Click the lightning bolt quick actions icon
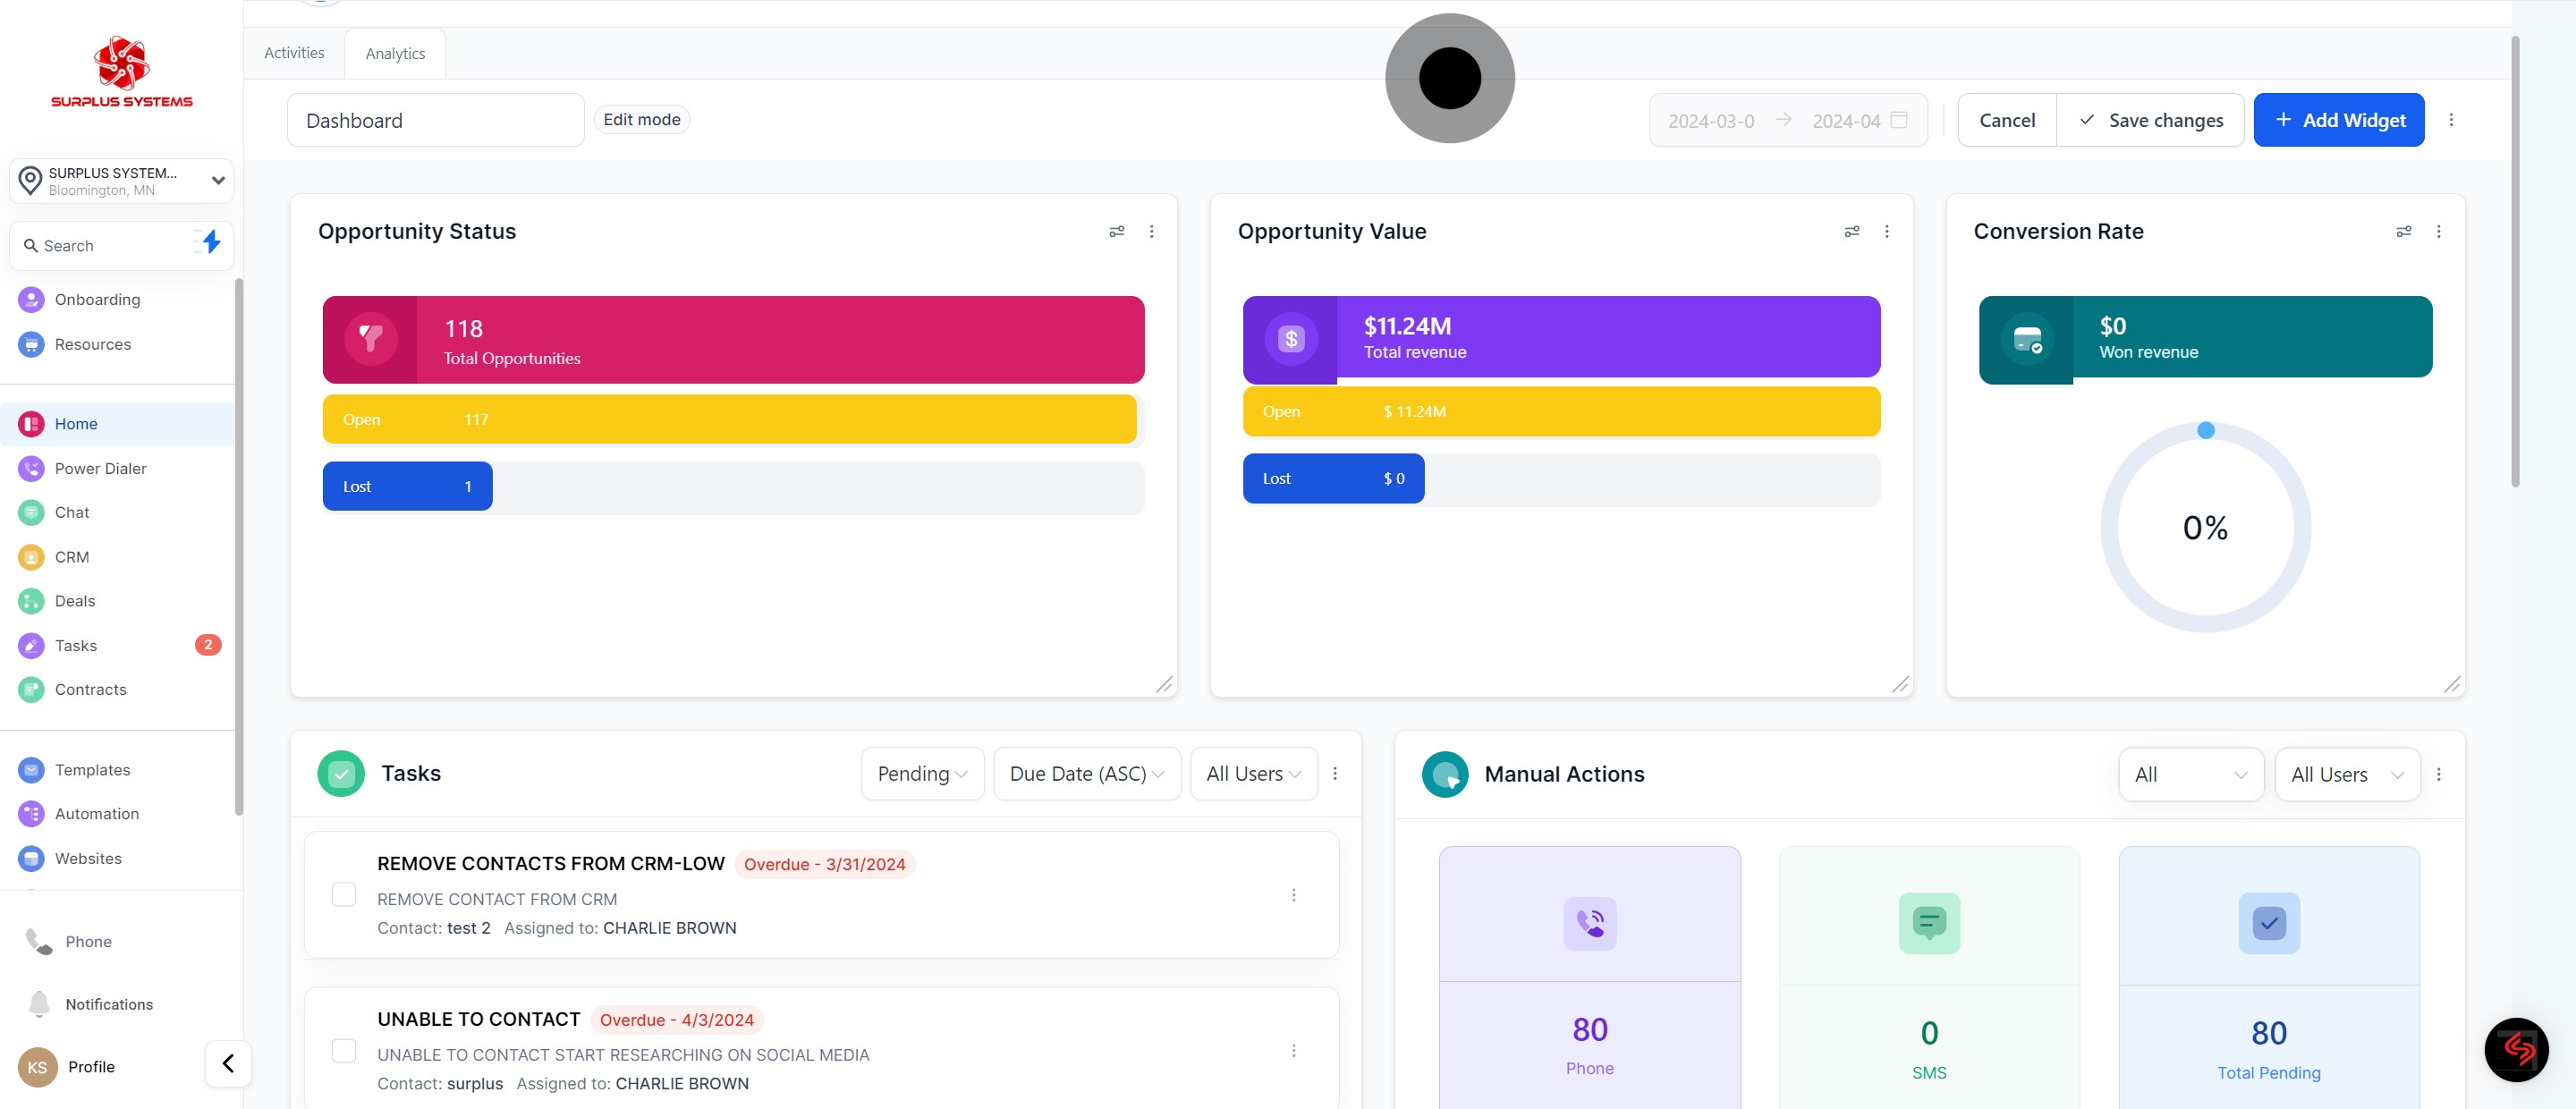2576x1109 pixels. point(211,242)
